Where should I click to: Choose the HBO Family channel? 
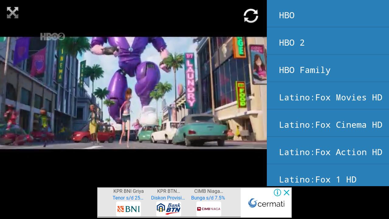click(x=328, y=68)
